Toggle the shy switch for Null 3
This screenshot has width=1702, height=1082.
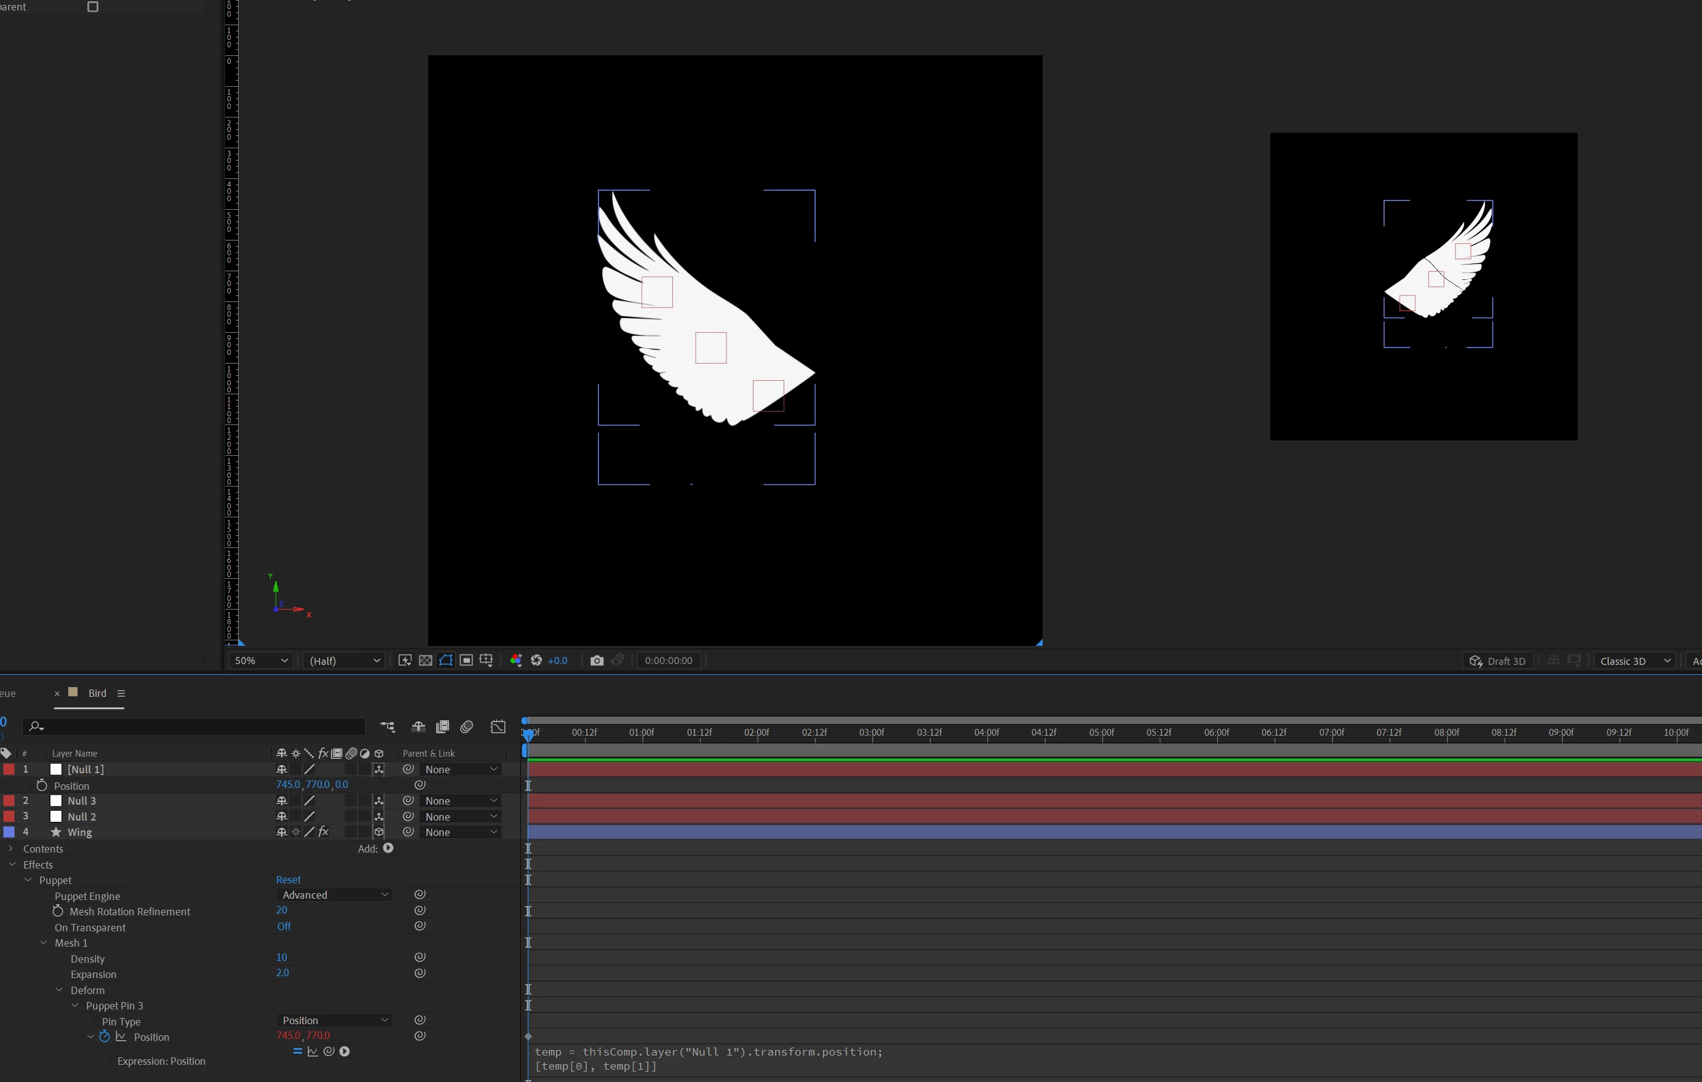281,801
